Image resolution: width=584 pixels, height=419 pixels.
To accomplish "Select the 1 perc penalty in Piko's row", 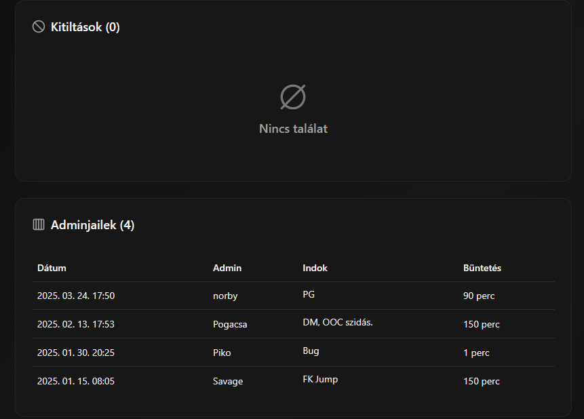I will [x=476, y=353].
